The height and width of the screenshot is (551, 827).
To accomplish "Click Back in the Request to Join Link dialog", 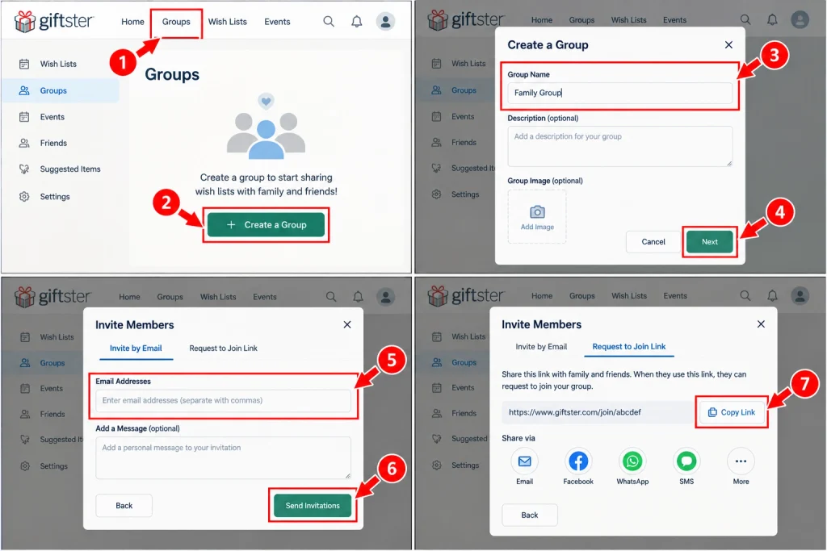I will click(x=530, y=516).
